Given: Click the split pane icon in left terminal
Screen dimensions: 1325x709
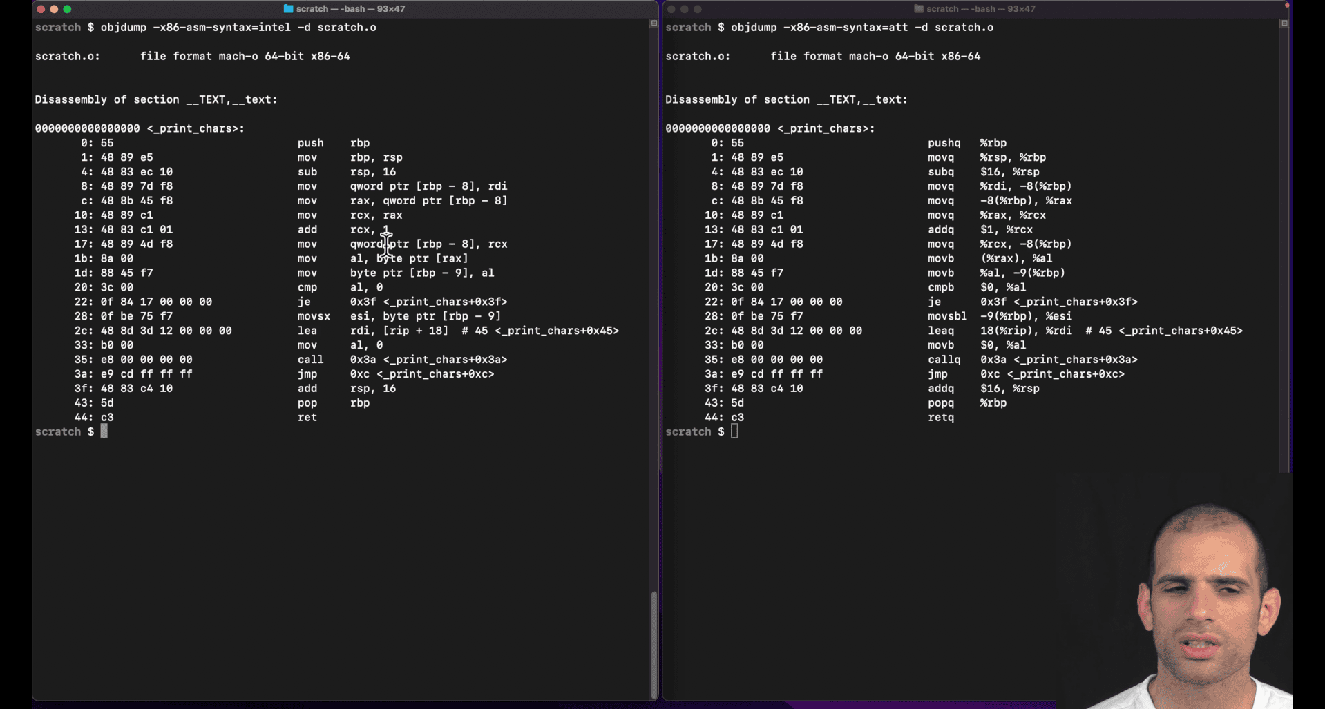Looking at the screenshot, I should point(654,23).
